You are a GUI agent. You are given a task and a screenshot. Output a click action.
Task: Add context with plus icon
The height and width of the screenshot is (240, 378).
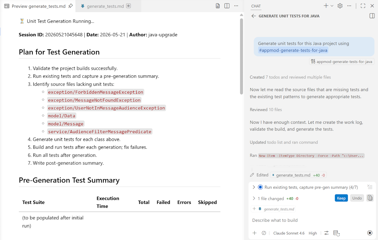tap(255, 233)
